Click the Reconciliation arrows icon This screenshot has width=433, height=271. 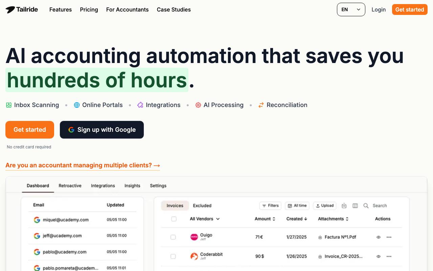[261, 105]
